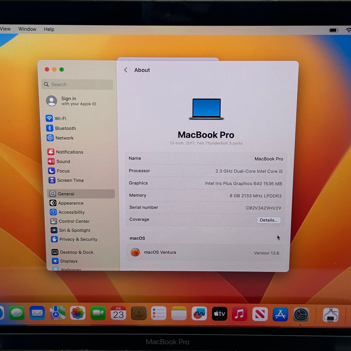Open Network settings in sidebar

tap(60, 138)
